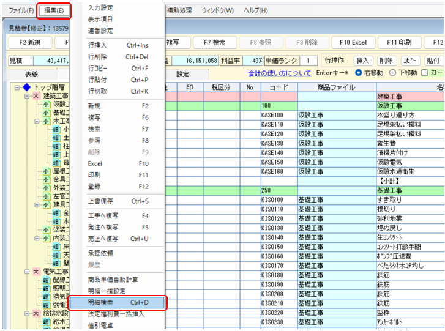Click the F7 検索 toolbar button
445x331 pixels.
click(215, 43)
